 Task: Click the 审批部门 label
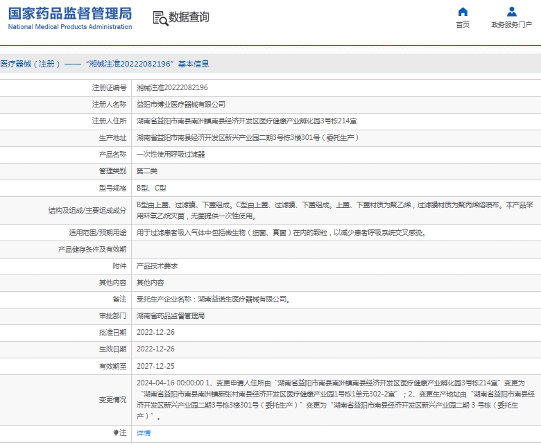tap(113, 316)
